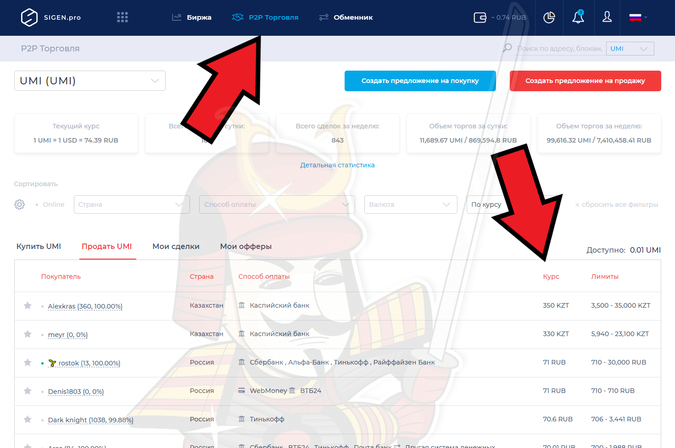
Task: Click the search magnifier icon
Action: 507,48
